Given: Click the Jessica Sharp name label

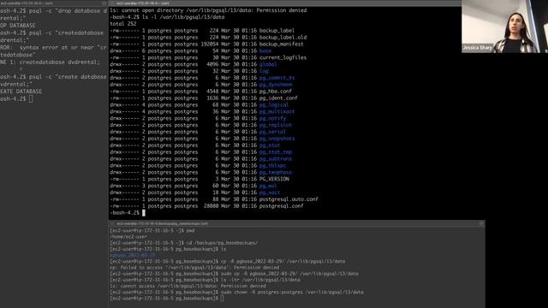Looking at the screenshot, I should click(478, 48).
